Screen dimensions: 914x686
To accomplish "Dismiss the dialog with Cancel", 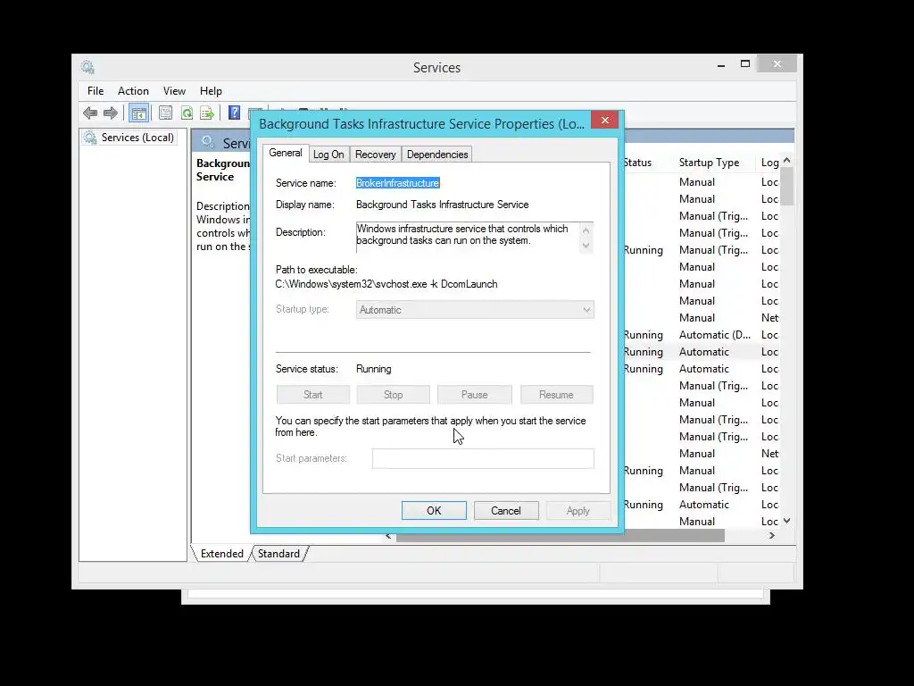I will click(506, 510).
